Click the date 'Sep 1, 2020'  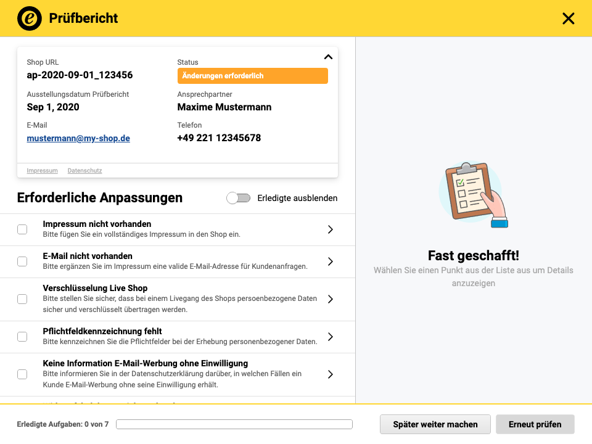53,107
